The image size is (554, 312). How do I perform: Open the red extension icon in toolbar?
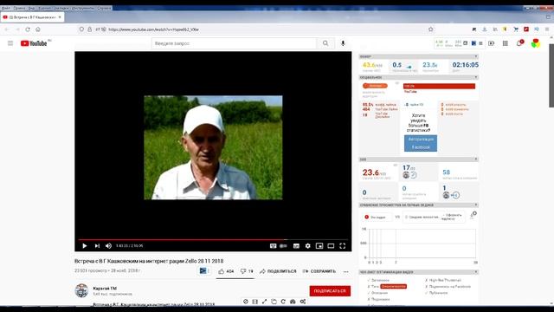(526, 29)
